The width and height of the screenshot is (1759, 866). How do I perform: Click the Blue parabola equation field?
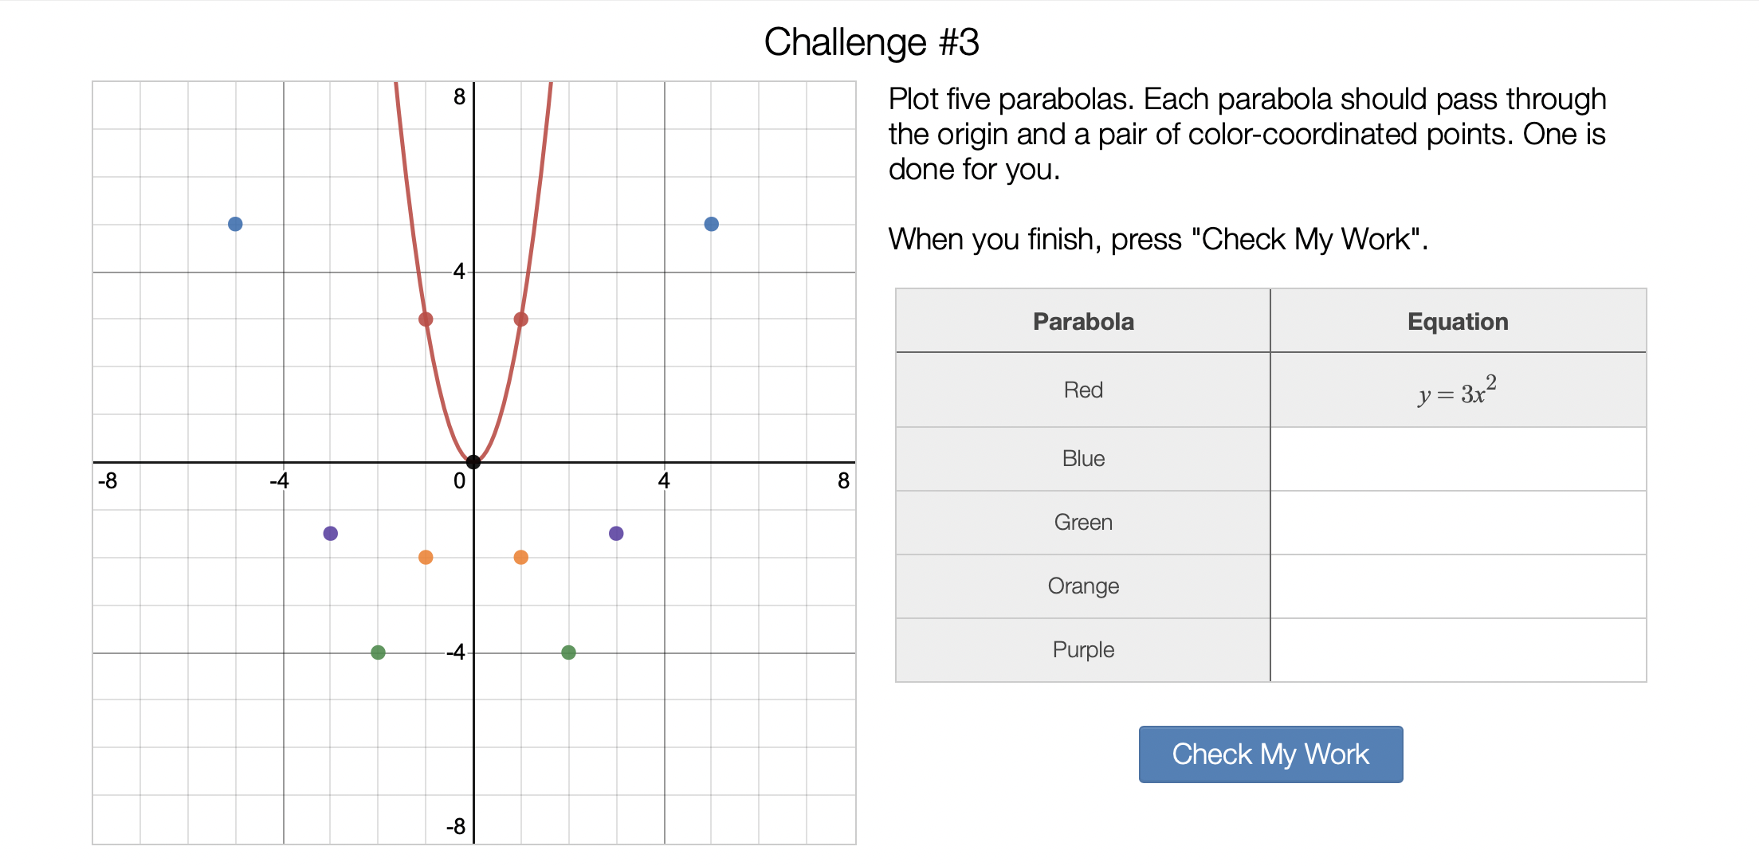tap(1458, 459)
